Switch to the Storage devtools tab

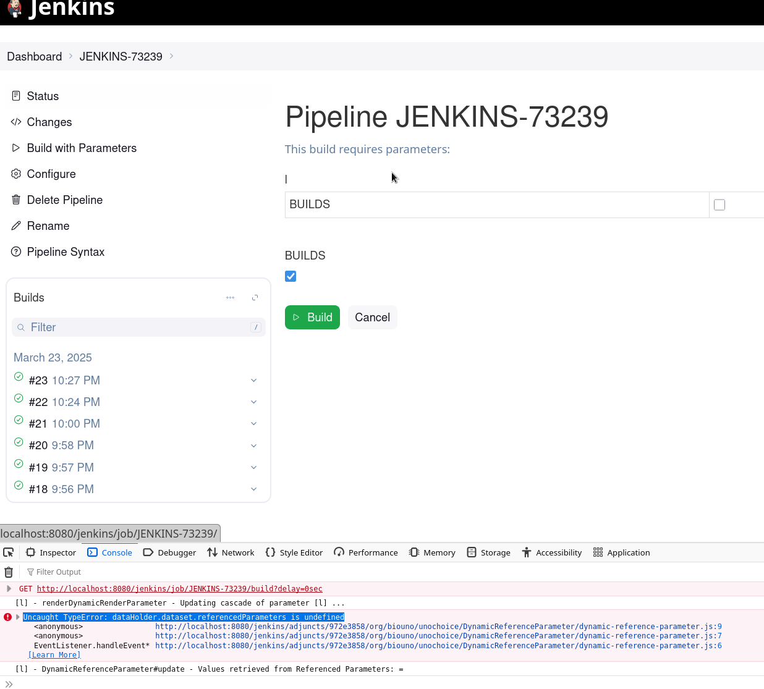click(x=488, y=552)
